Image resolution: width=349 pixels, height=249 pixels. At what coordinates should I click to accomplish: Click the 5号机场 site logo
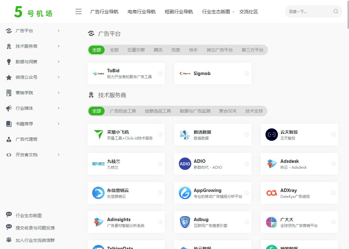click(34, 11)
